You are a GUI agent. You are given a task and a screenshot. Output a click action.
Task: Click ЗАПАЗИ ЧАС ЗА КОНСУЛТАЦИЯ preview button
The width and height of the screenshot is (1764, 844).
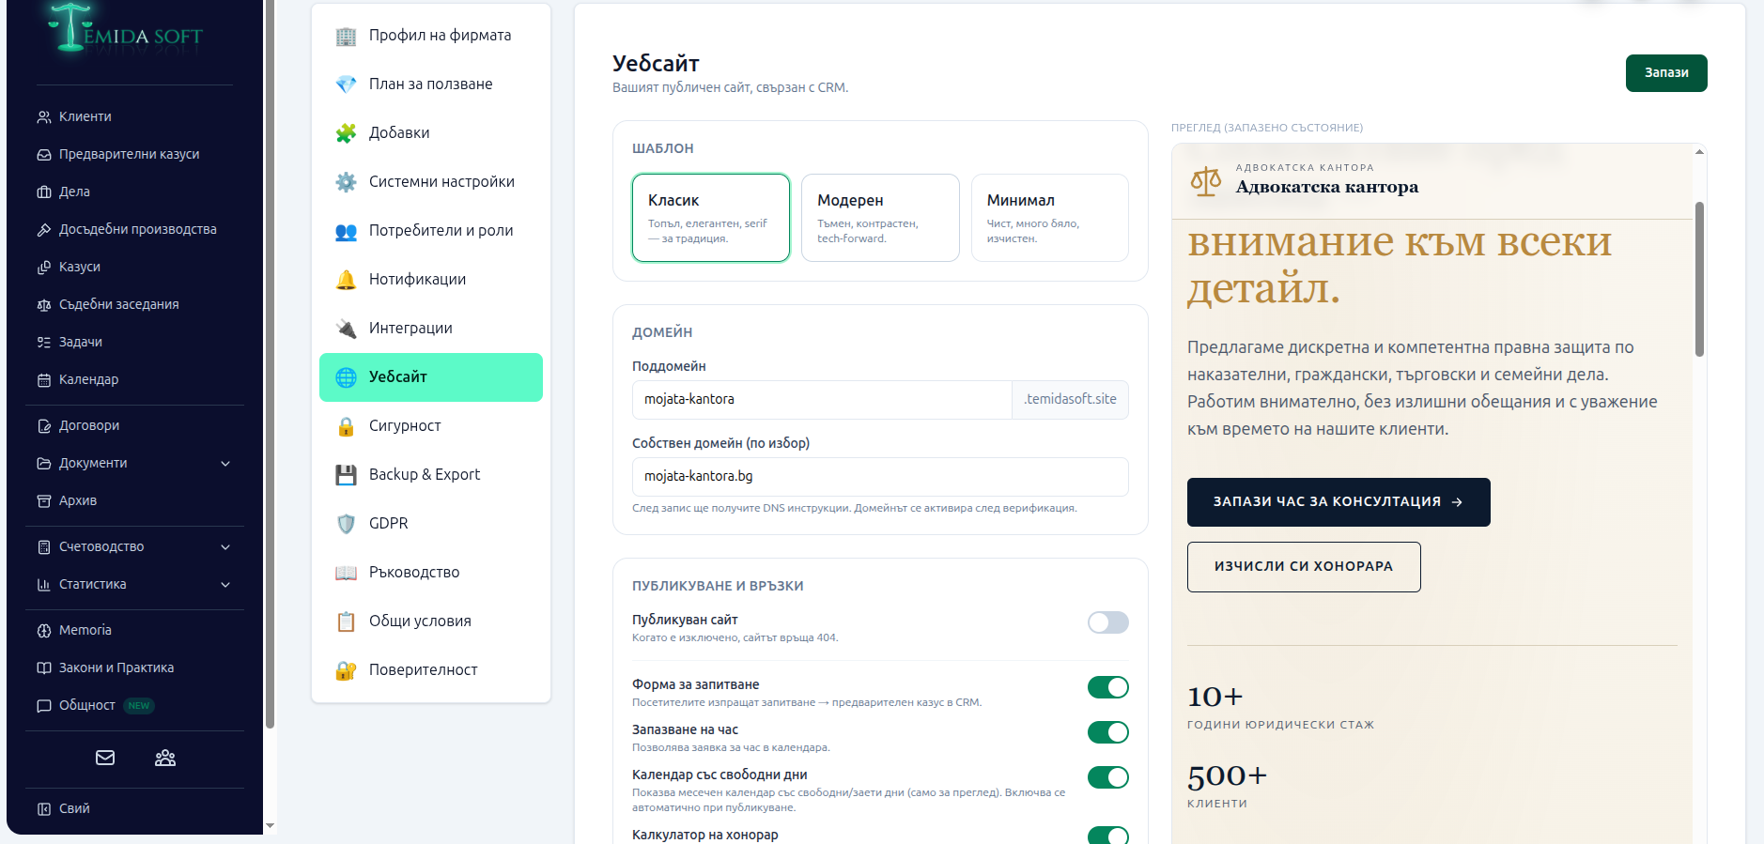tap(1338, 502)
